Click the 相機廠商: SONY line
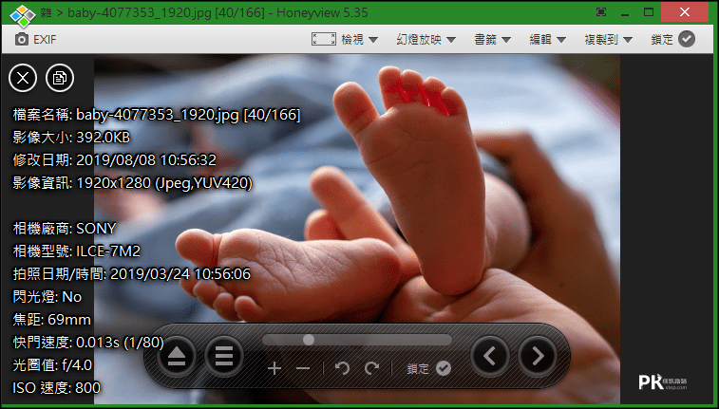Viewport: 719px width, 409px height. point(65,229)
